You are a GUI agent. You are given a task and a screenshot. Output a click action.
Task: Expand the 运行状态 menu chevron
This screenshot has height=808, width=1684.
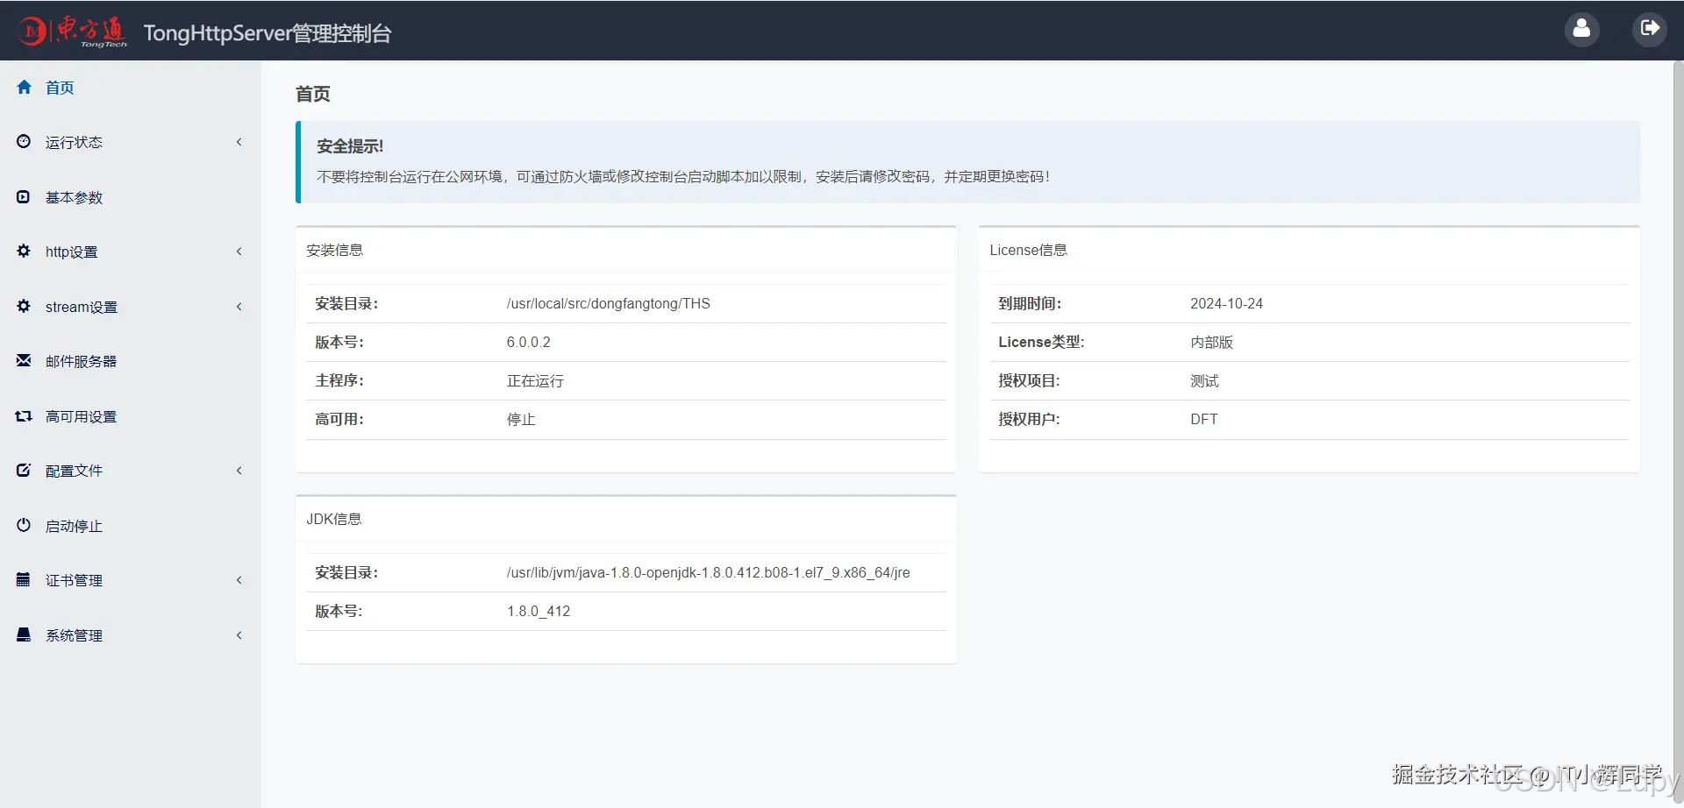[239, 142]
